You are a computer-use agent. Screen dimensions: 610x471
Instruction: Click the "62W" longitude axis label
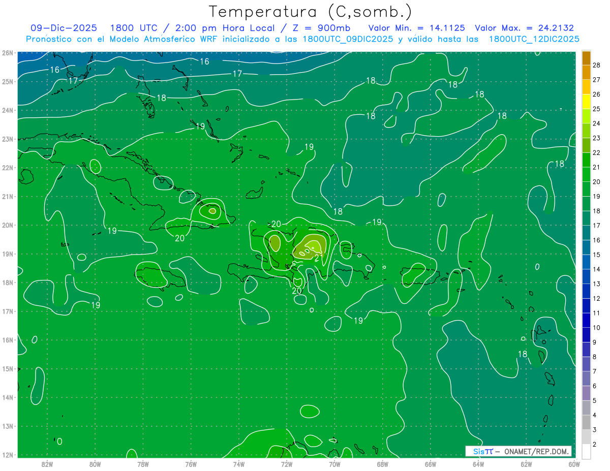click(526, 464)
